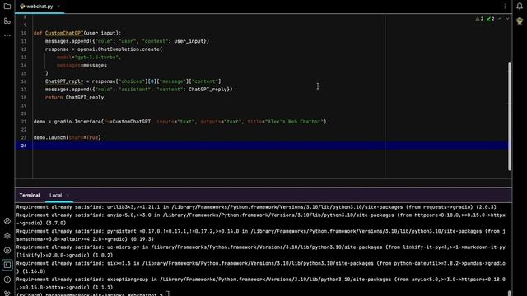527x296 pixels.
Task: Click gutter line number 10
Action: point(24,33)
